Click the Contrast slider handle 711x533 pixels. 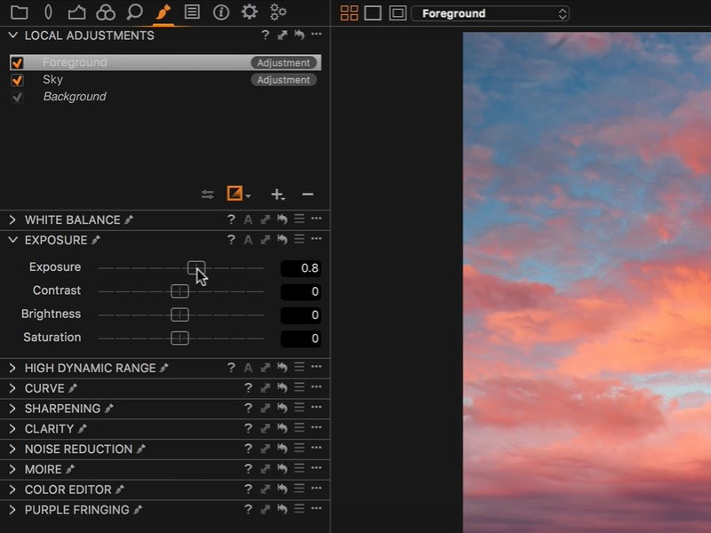(x=180, y=291)
